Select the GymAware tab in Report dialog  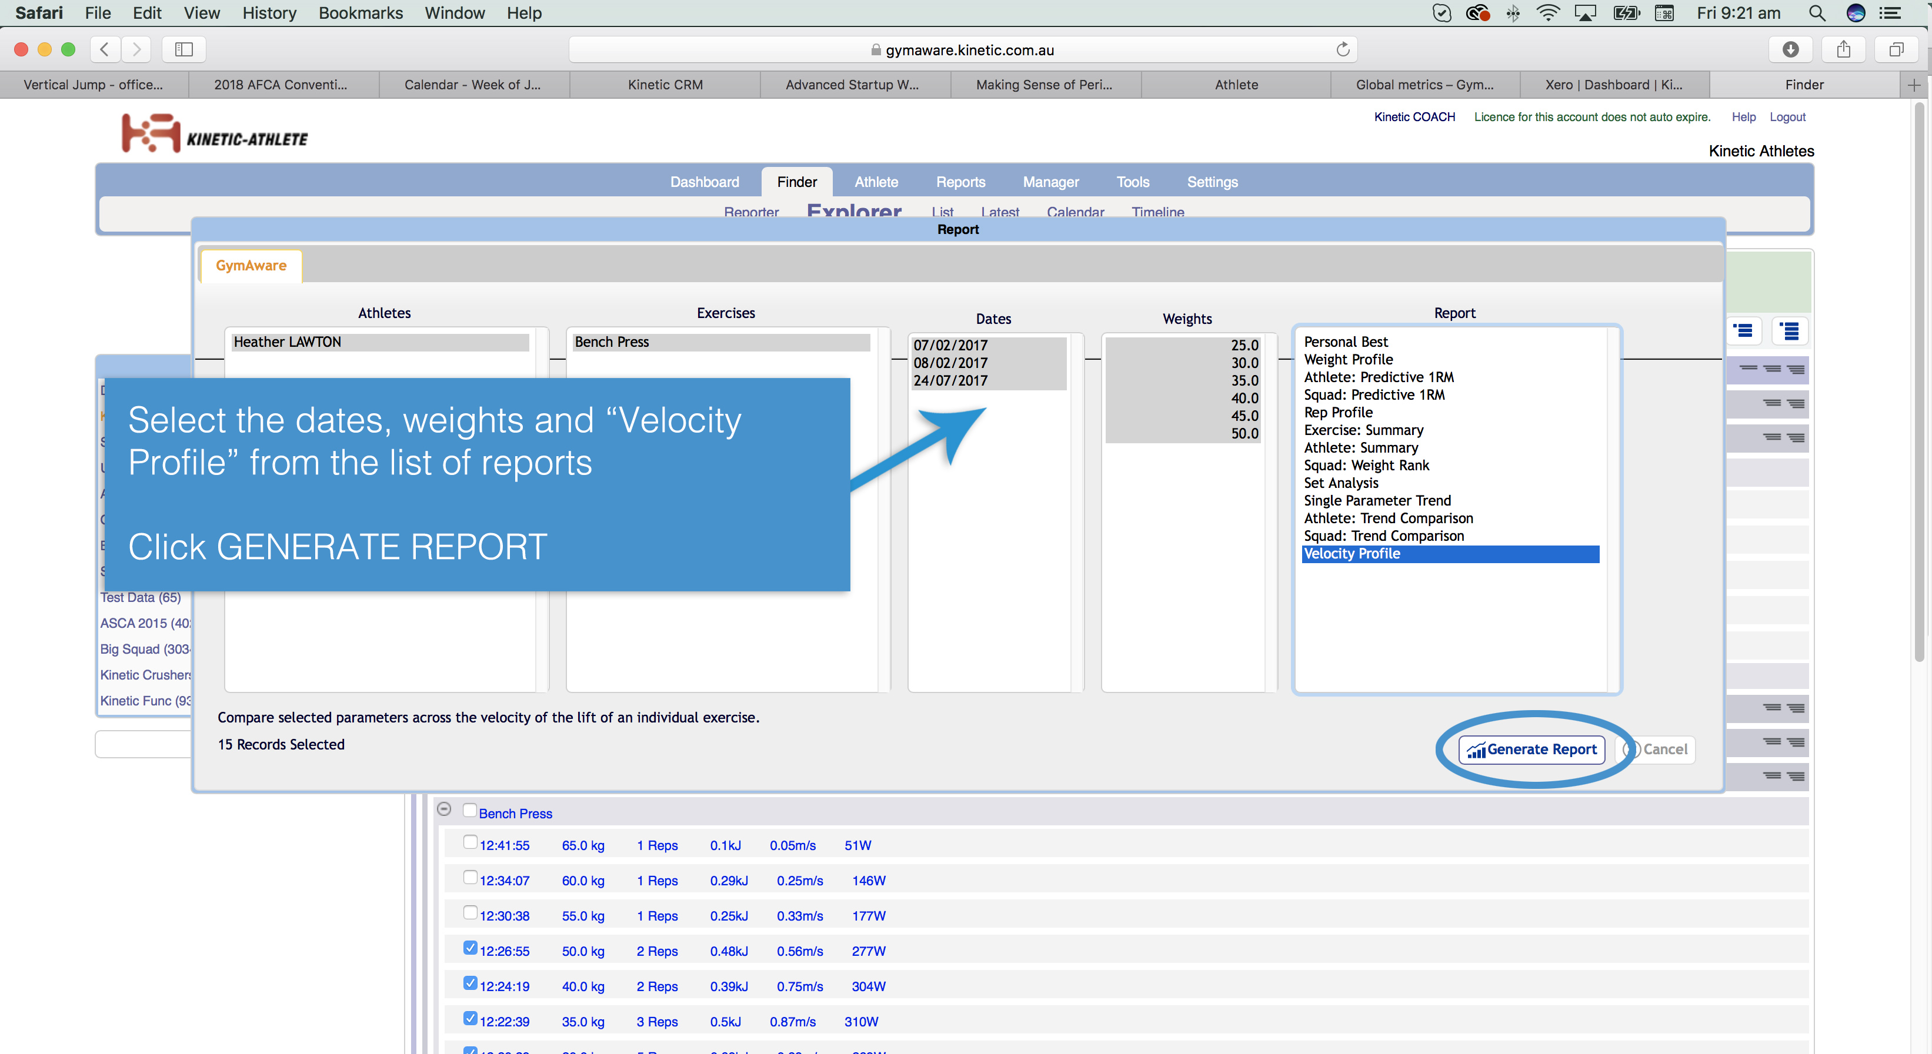(251, 265)
